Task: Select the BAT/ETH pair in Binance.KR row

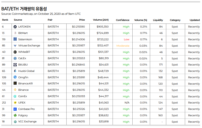Action: point(53,83)
